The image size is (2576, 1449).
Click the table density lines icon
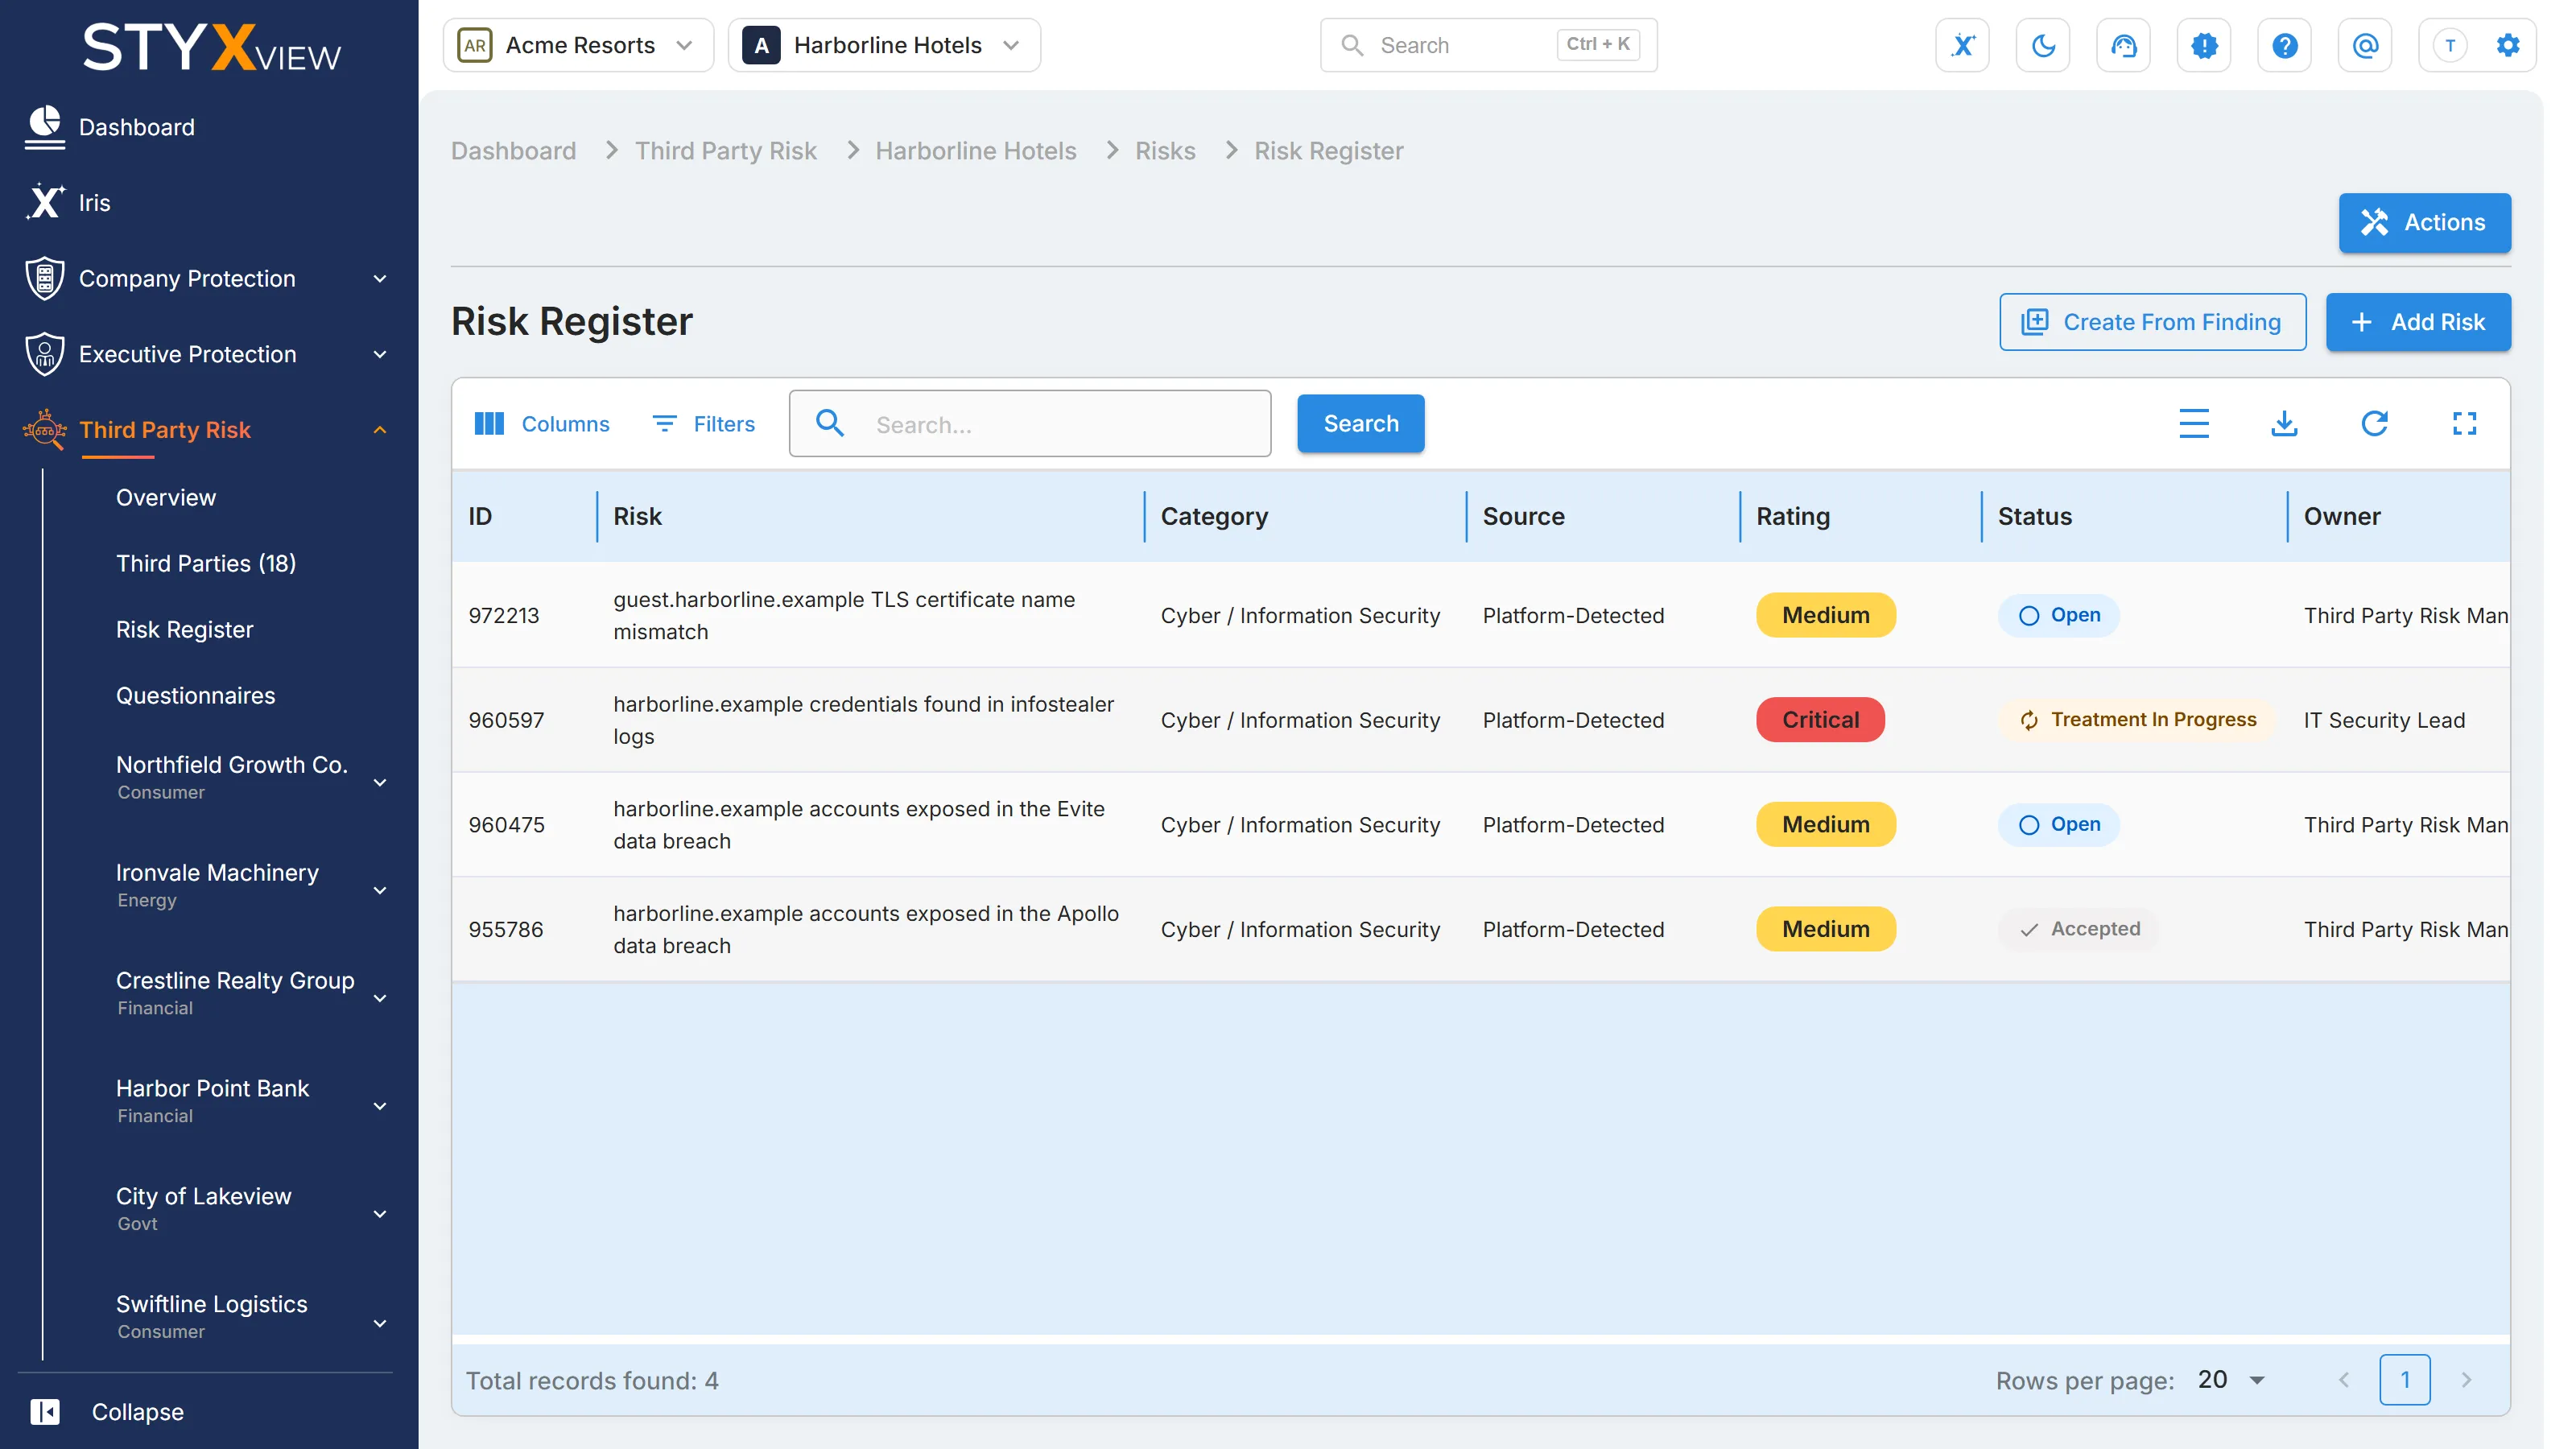click(2194, 423)
